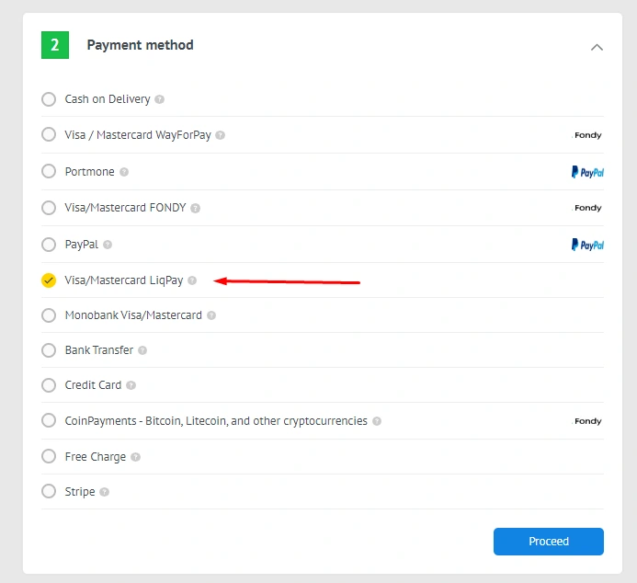The width and height of the screenshot is (637, 583).
Task: Open help tooltip for Visa/Mastercard FONDY
Action: [196, 209]
